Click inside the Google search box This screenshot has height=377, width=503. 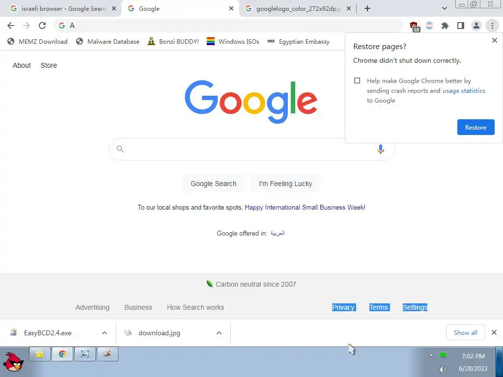coord(250,149)
